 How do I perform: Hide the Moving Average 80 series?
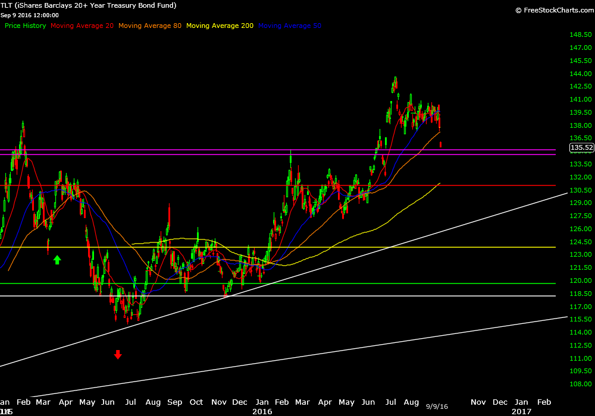150,26
